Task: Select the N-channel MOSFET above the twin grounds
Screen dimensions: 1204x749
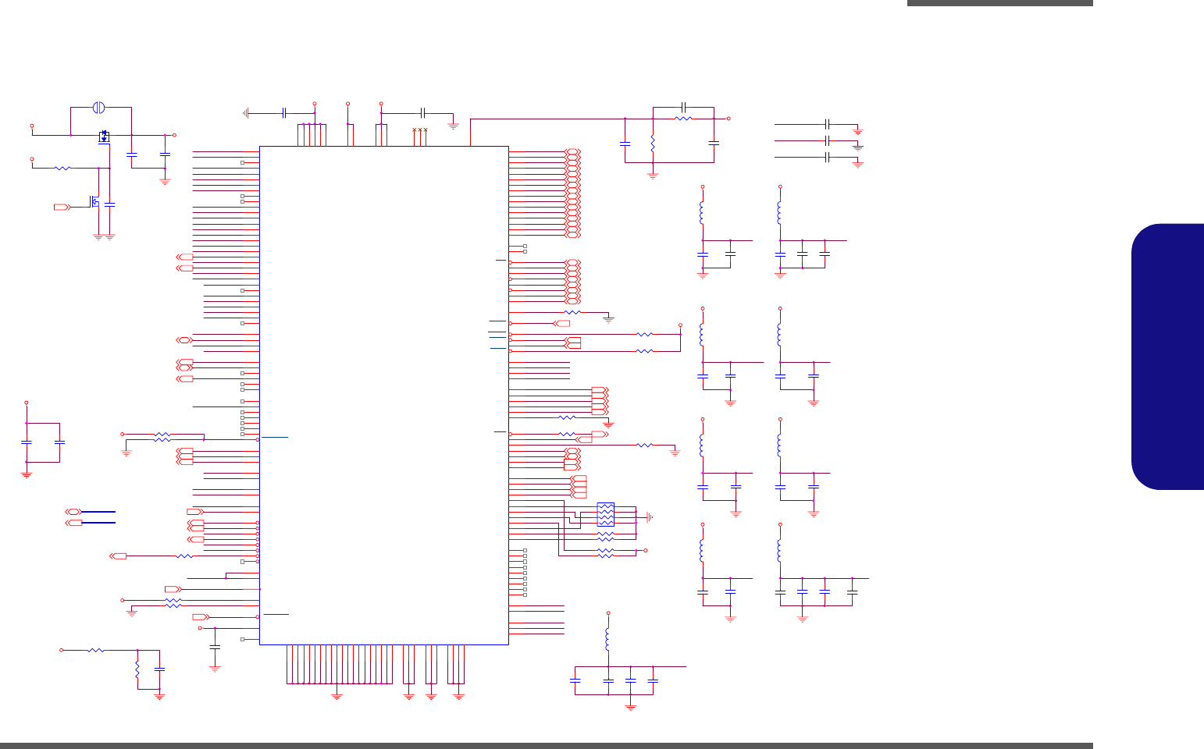Action: [95, 201]
